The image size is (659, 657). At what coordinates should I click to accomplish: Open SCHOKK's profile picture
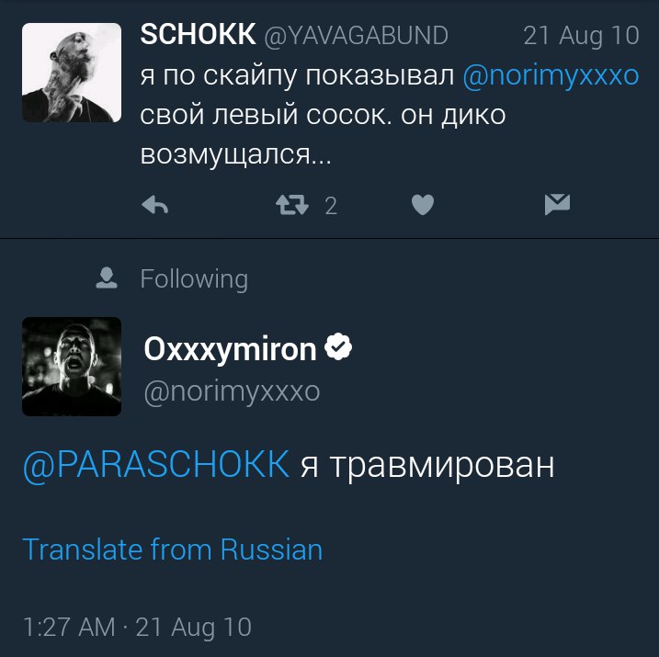72,73
